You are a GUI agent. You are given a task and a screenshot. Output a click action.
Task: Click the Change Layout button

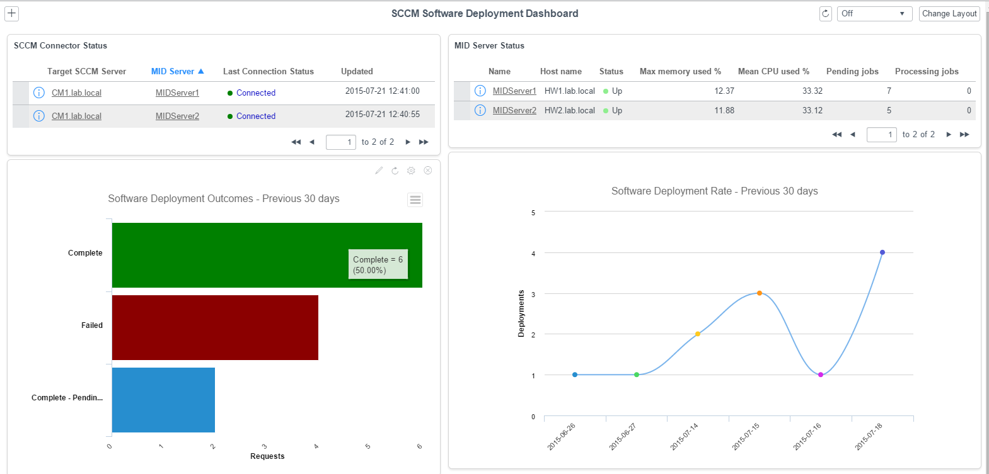click(949, 13)
